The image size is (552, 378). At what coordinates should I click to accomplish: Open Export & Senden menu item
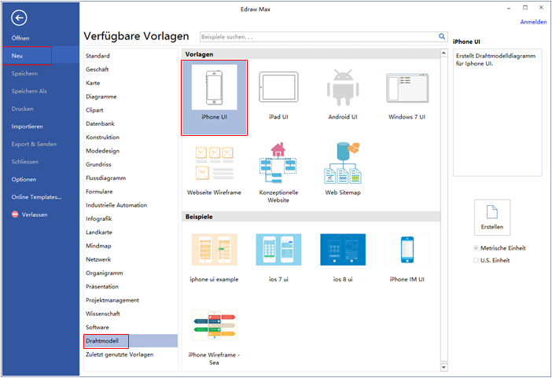34,144
